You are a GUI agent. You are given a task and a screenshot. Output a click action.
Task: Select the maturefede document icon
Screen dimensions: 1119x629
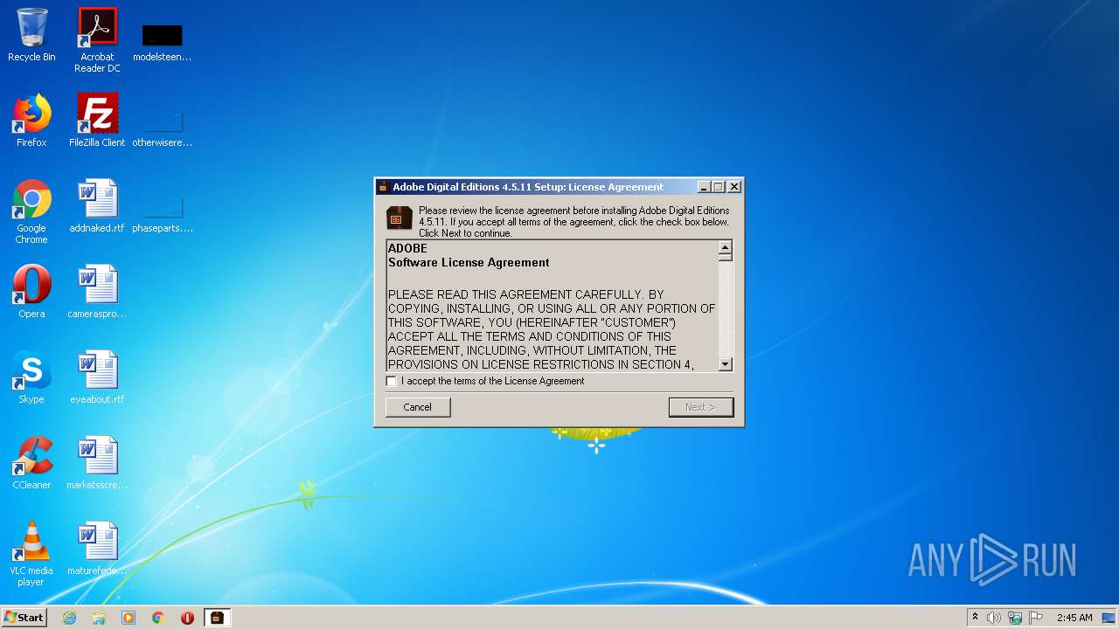click(97, 549)
